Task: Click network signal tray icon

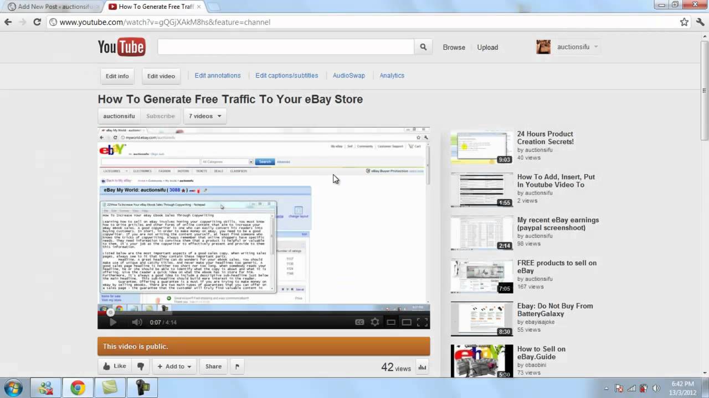Action: (x=631, y=388)
